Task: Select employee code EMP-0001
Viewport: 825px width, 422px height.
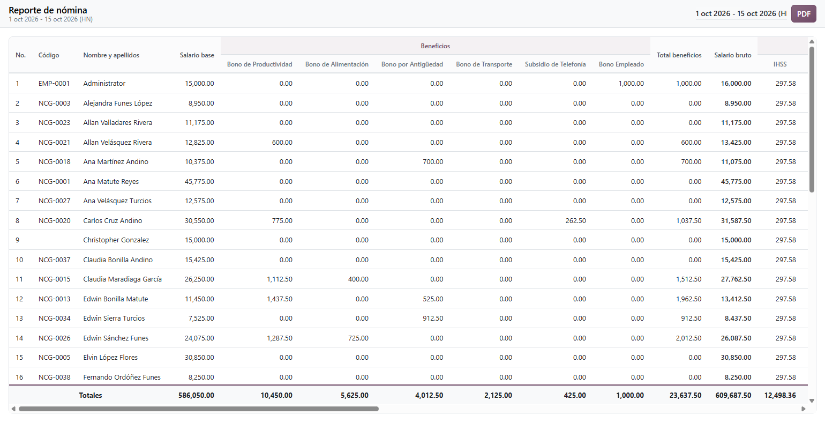Action: pyautogui.click(x=54, y=84)
